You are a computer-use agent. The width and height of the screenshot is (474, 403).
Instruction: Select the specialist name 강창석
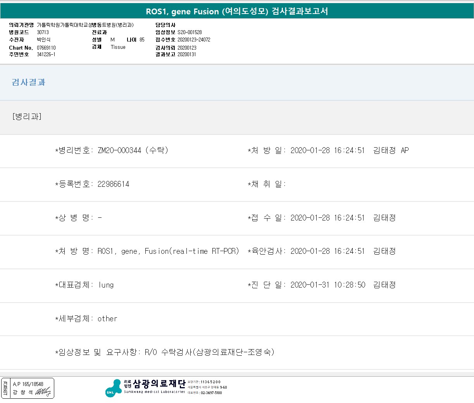tap(23, 392)
